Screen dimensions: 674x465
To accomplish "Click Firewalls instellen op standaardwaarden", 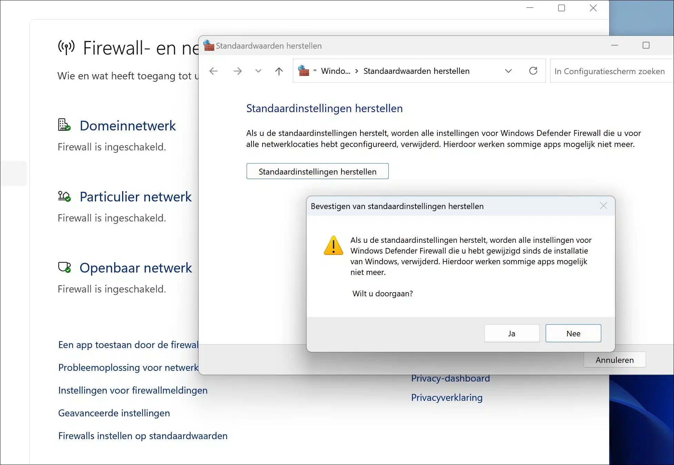I will (x=143, y=436).
